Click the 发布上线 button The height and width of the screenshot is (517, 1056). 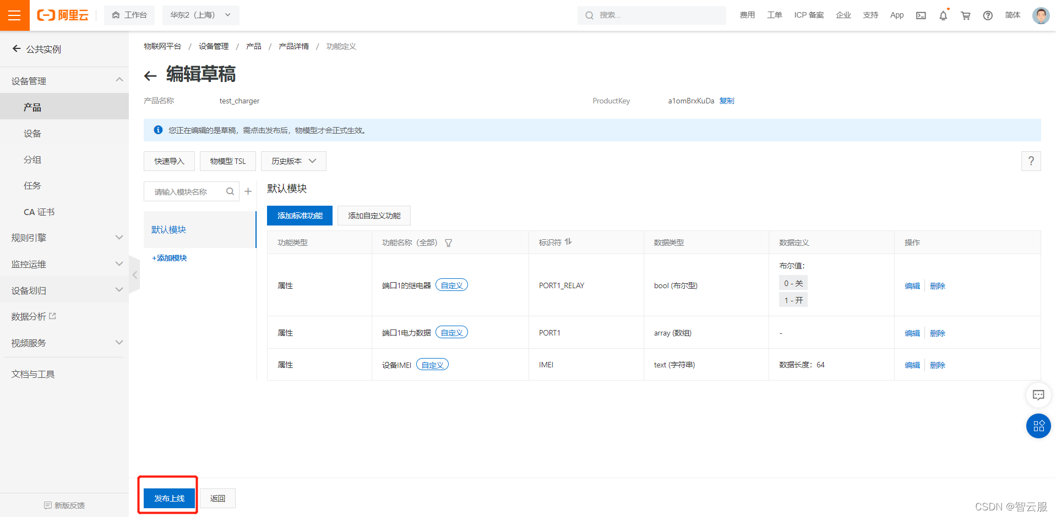[170, 498]
